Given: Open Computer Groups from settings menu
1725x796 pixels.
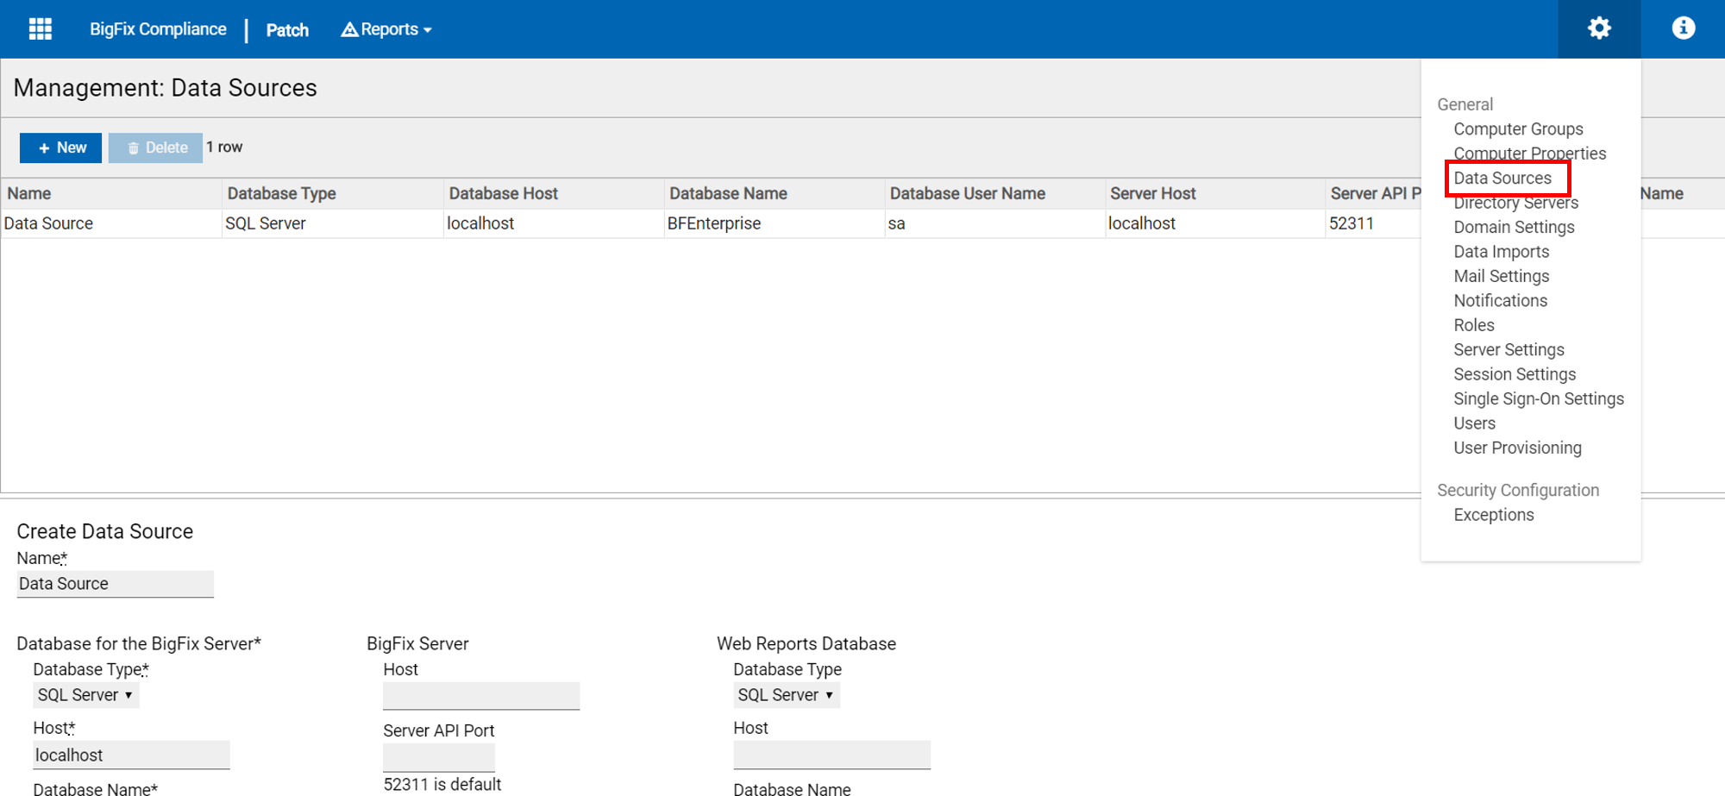Looking at the screenshot, I should coord(1518,129).
